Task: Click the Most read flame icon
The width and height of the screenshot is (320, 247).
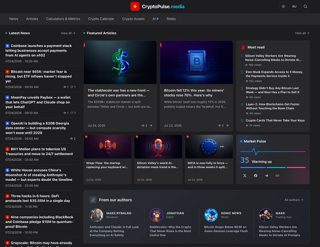Action: click(x=243, y=47)
